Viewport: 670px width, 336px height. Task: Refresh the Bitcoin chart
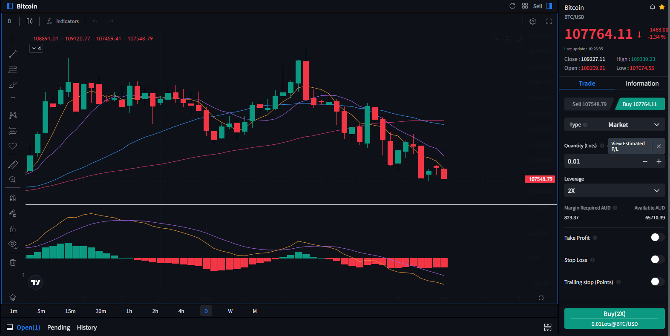512,6
